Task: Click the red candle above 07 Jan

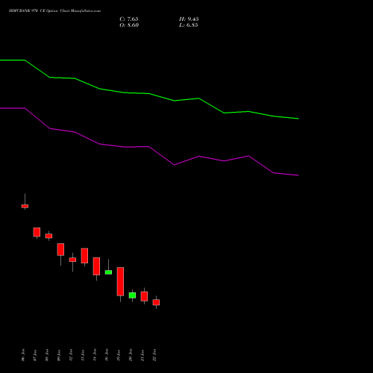Action: pos(37,232)
